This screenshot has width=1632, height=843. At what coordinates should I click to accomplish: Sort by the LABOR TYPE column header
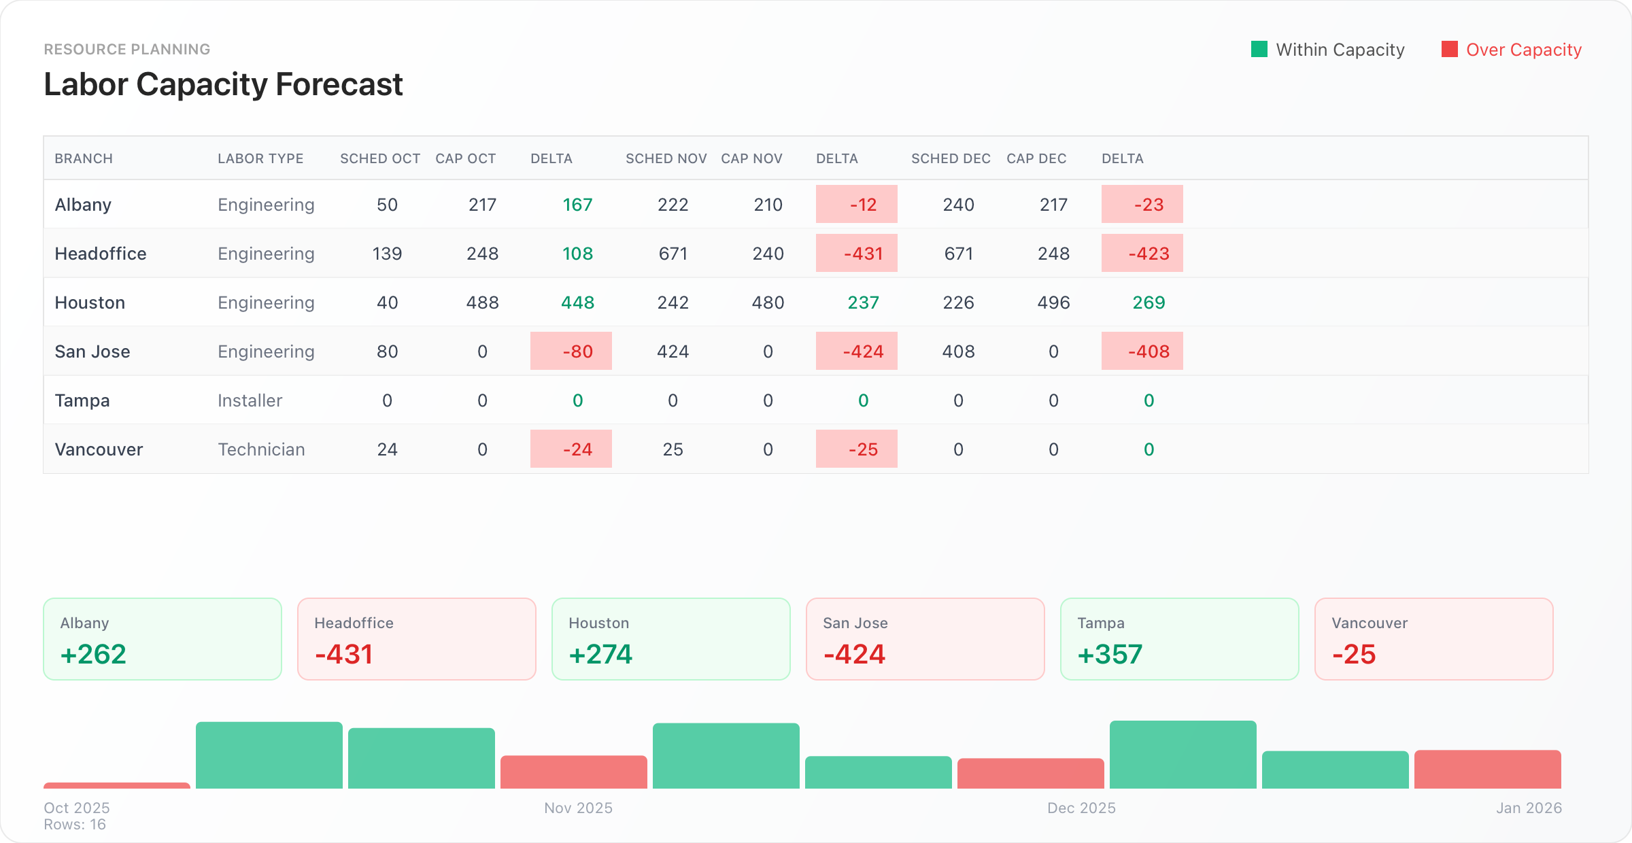[x=260, y=158]
